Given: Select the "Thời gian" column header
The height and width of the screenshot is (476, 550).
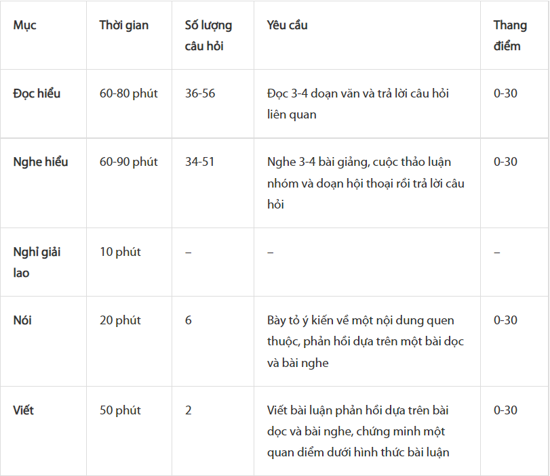Looking at the screenshot, I should tap(123, 26).
